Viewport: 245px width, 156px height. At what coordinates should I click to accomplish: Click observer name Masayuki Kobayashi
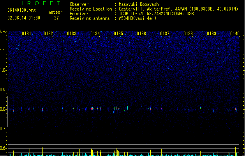[140, 4]
